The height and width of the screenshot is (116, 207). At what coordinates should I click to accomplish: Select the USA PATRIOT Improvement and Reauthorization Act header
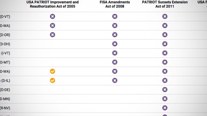click(x=53, y=4)
